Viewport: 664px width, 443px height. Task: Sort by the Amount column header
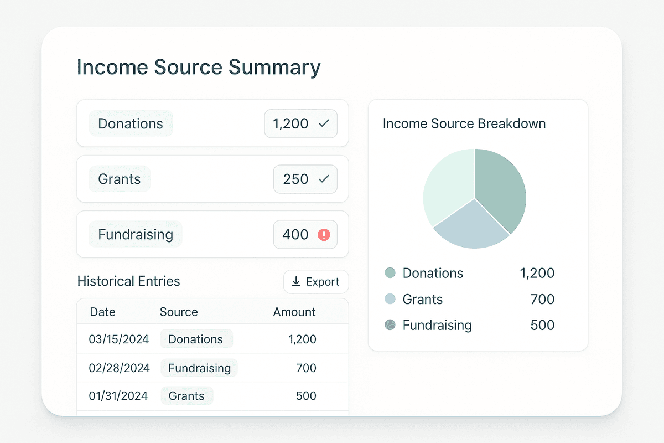click(x=294, y=312)
